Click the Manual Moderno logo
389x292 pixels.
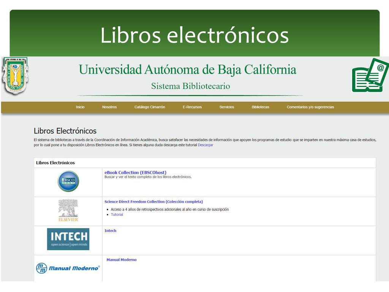coord(68,268)
